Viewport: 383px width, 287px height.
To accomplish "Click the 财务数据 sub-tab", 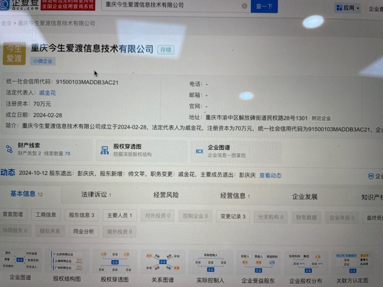I will (x=306, y=217).
